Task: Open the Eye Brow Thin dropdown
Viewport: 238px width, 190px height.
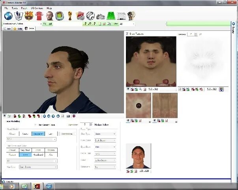Action: (105, 147)
